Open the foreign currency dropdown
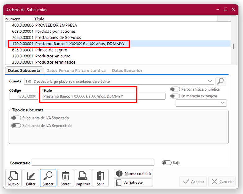The width and height of the screenshot is (243, 194). pos(223,103)
